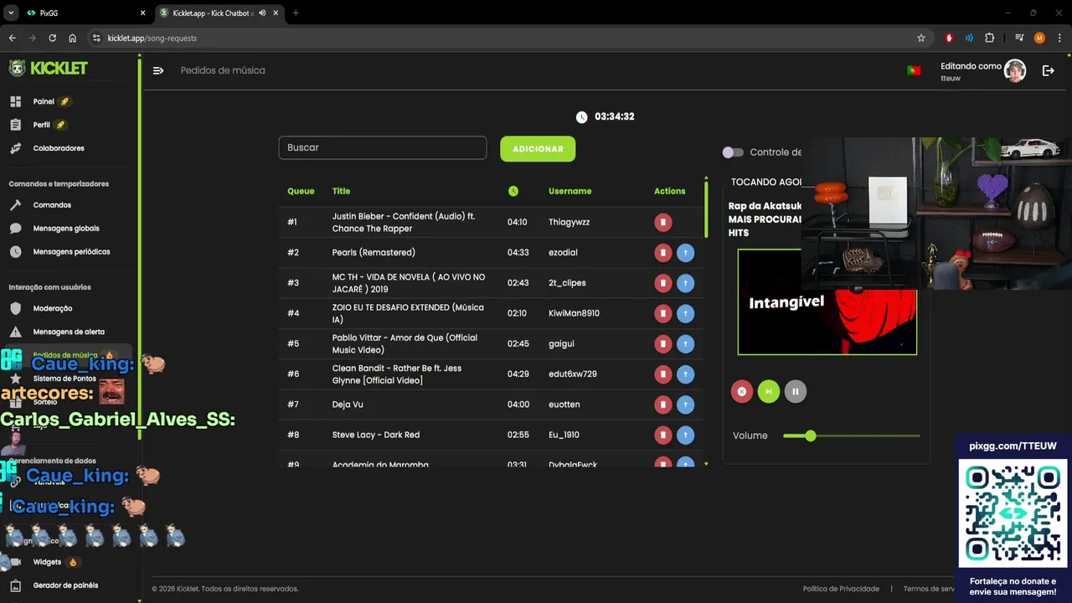This screenshot has height=603, width=1072.
Task: Click the Pedidos de música page title
Action: point(223,70)
